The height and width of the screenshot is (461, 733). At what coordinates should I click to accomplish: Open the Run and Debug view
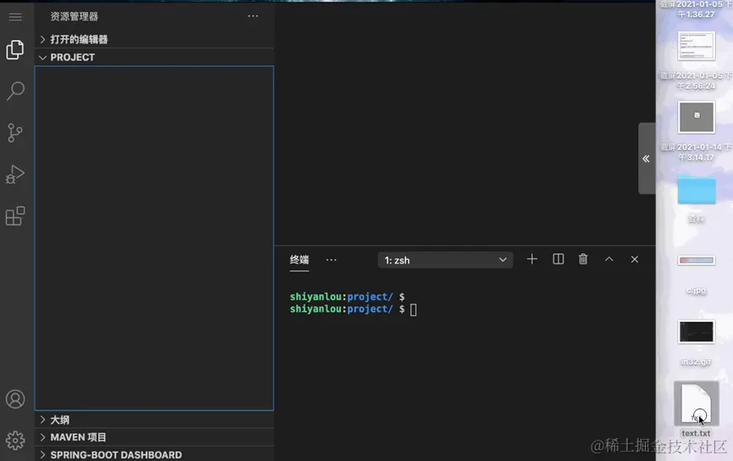pos(15,175)
